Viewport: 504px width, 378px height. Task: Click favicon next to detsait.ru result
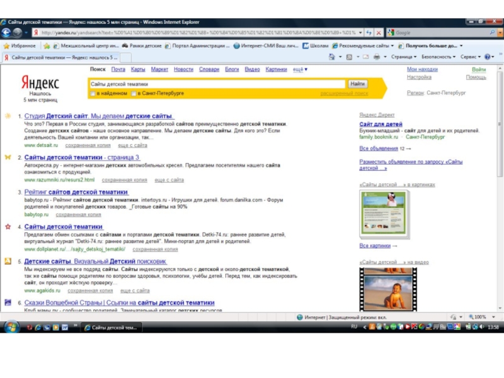pos(8,116)
